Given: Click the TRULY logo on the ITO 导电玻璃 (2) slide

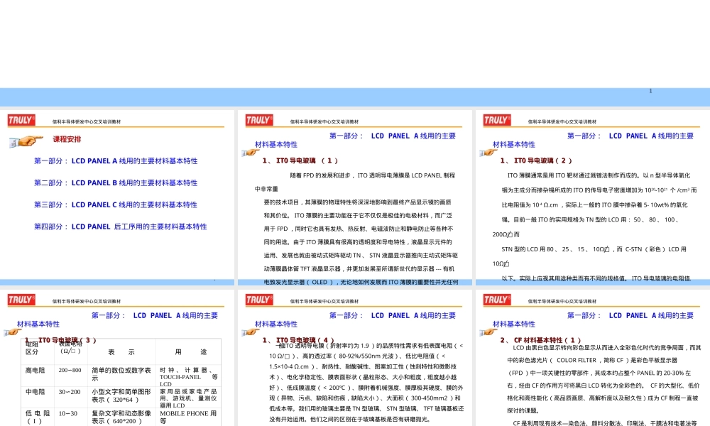Looking at the screenshot, I should pos(497,120).
